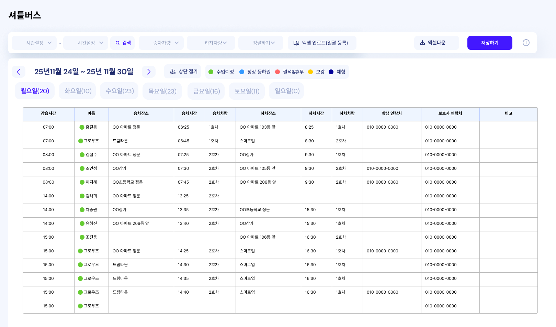The image size is (556, 327).
Task: Select the 수요일(23) tab
Action: tap(120, 91)
